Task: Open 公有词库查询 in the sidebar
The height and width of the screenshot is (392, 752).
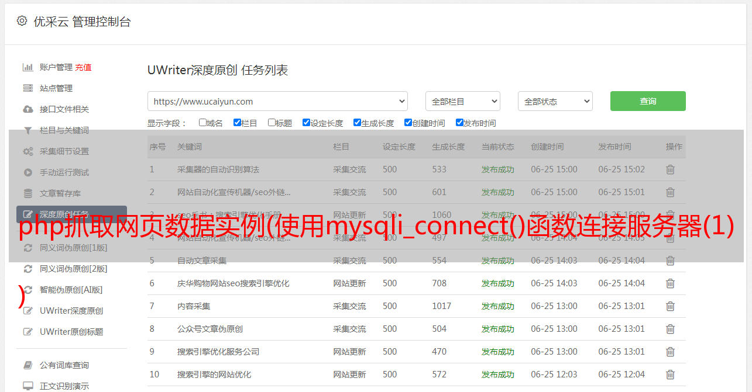Action: 64,365
